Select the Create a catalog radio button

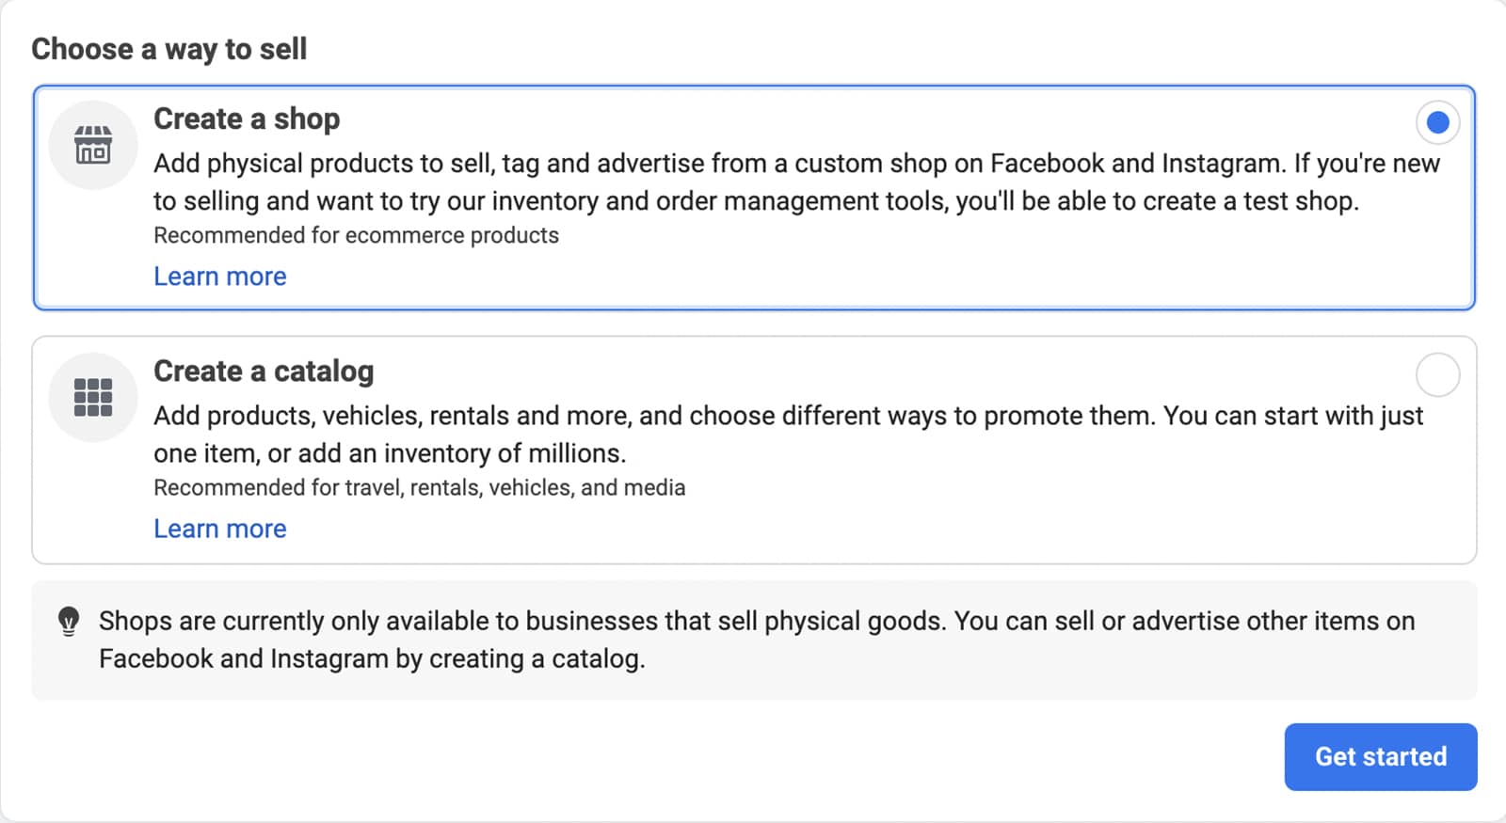[1437, 374]
